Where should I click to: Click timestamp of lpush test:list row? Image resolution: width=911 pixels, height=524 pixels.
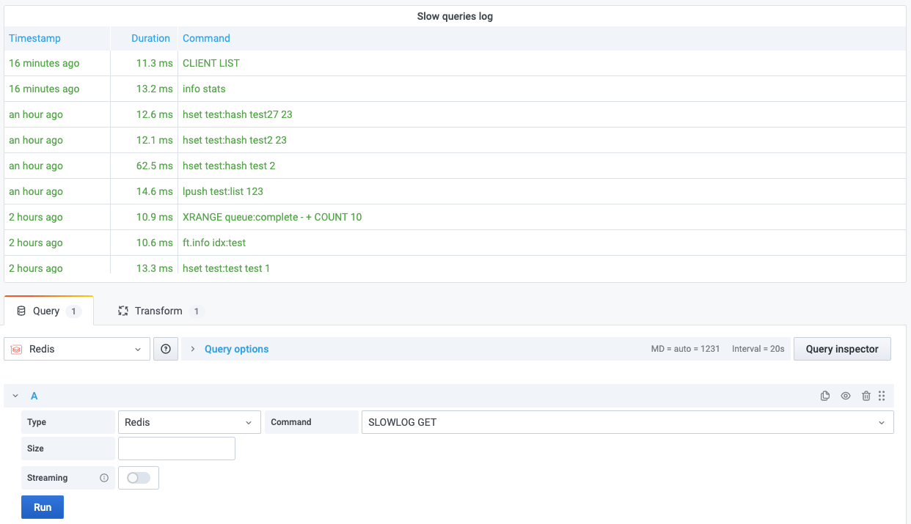pyautogui.click(x=36, y=191)
